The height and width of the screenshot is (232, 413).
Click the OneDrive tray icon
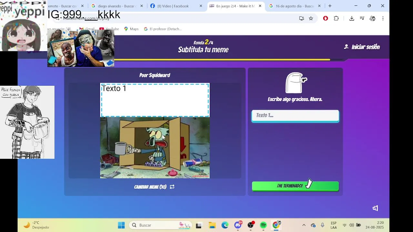pyautogui.click(x=313, y=225)
